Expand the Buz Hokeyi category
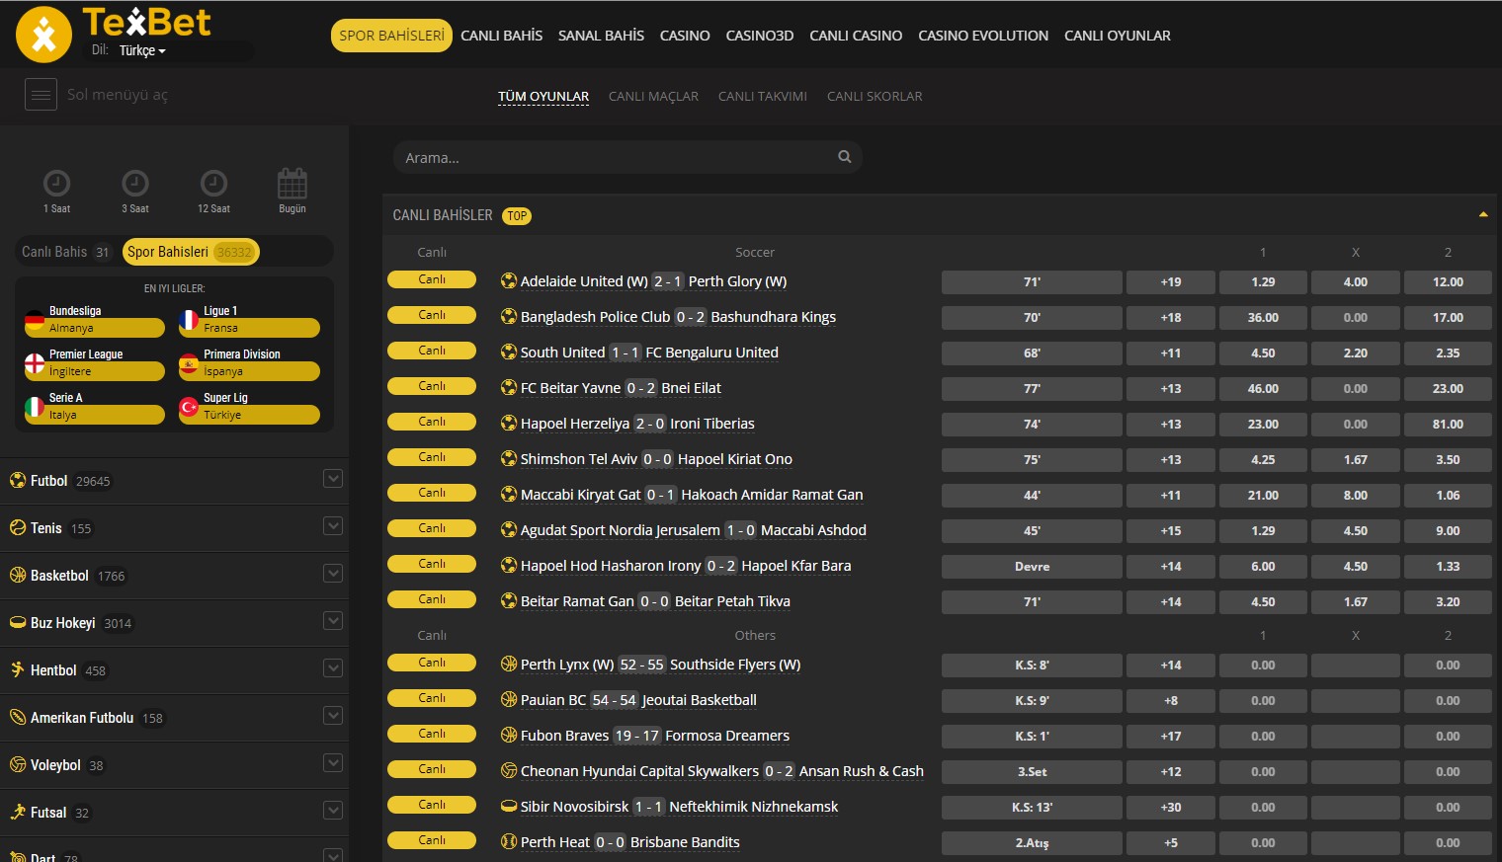The image size is (1502, 862). pos(333,621)
